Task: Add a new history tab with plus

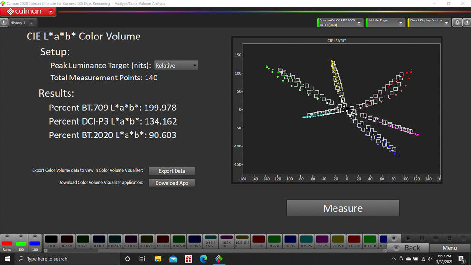Action: [x=31, y=23]
